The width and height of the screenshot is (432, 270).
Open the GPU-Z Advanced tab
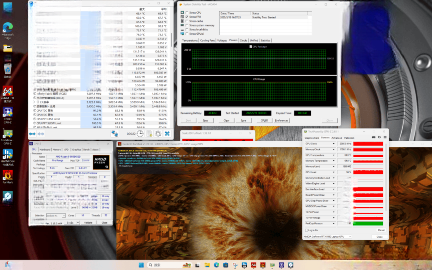coord(336,138)
